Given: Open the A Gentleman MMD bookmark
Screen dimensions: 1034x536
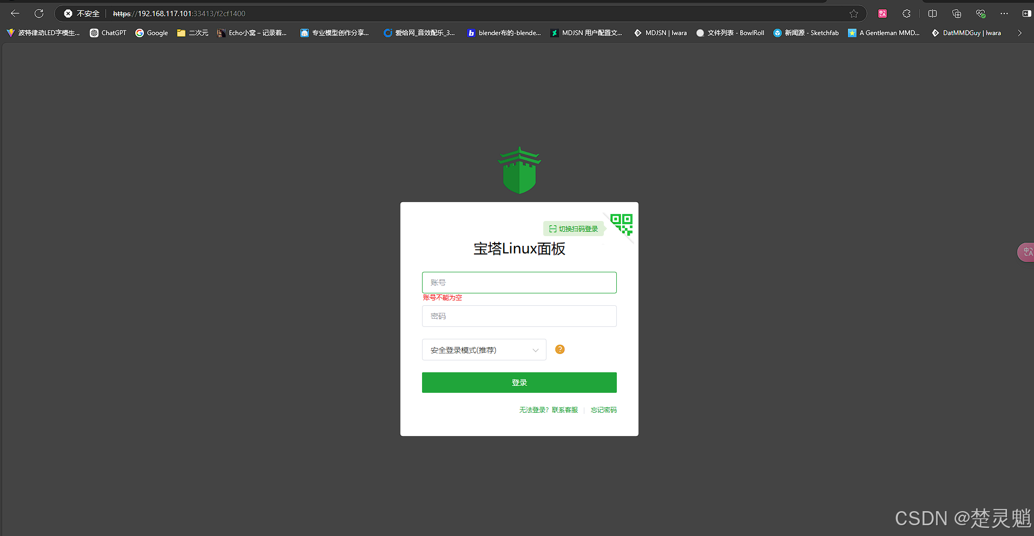Looking at the screenshot, I should pos(884,33).
